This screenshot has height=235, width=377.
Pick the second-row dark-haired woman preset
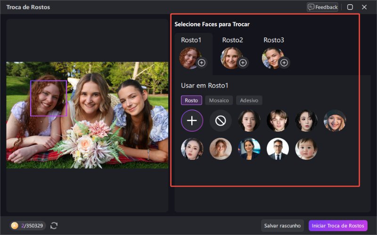pos(192,149)
